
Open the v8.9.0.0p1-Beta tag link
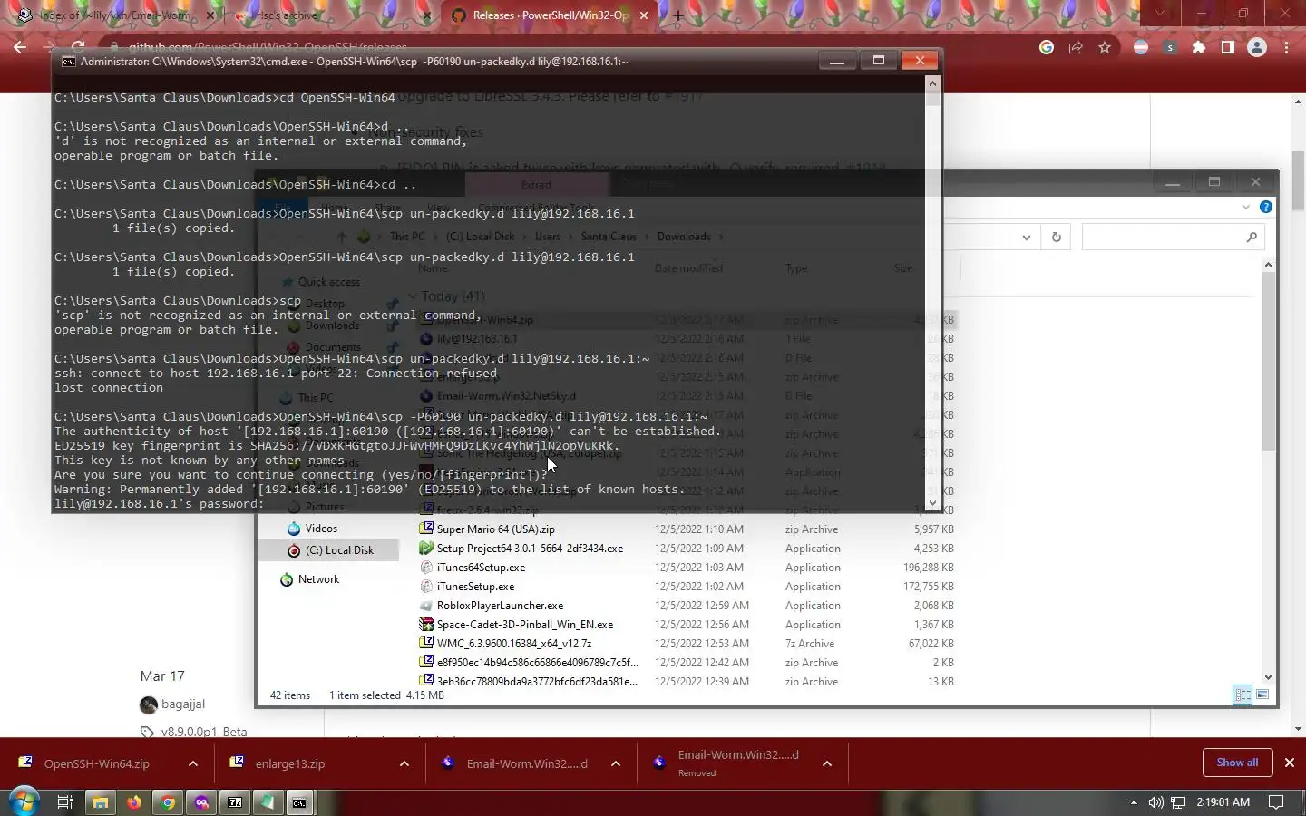(x=204, y=731)
